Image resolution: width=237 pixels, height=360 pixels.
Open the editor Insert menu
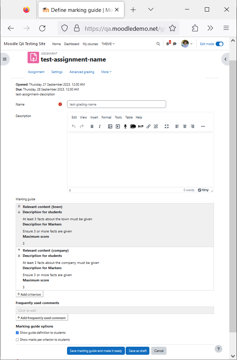[94, 117]
